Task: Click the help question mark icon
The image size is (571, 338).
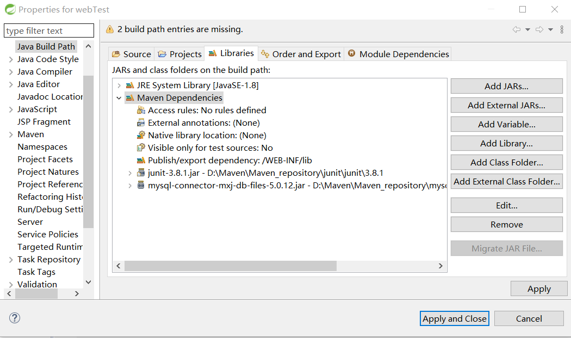Action: (x=15, y=318)
